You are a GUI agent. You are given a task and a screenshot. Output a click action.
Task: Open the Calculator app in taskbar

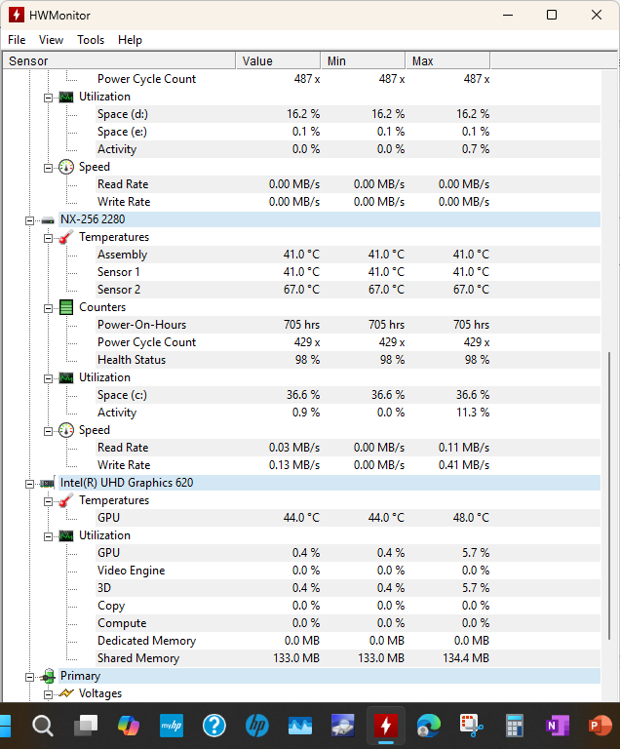pyautogui.click(x=514, y=726)
